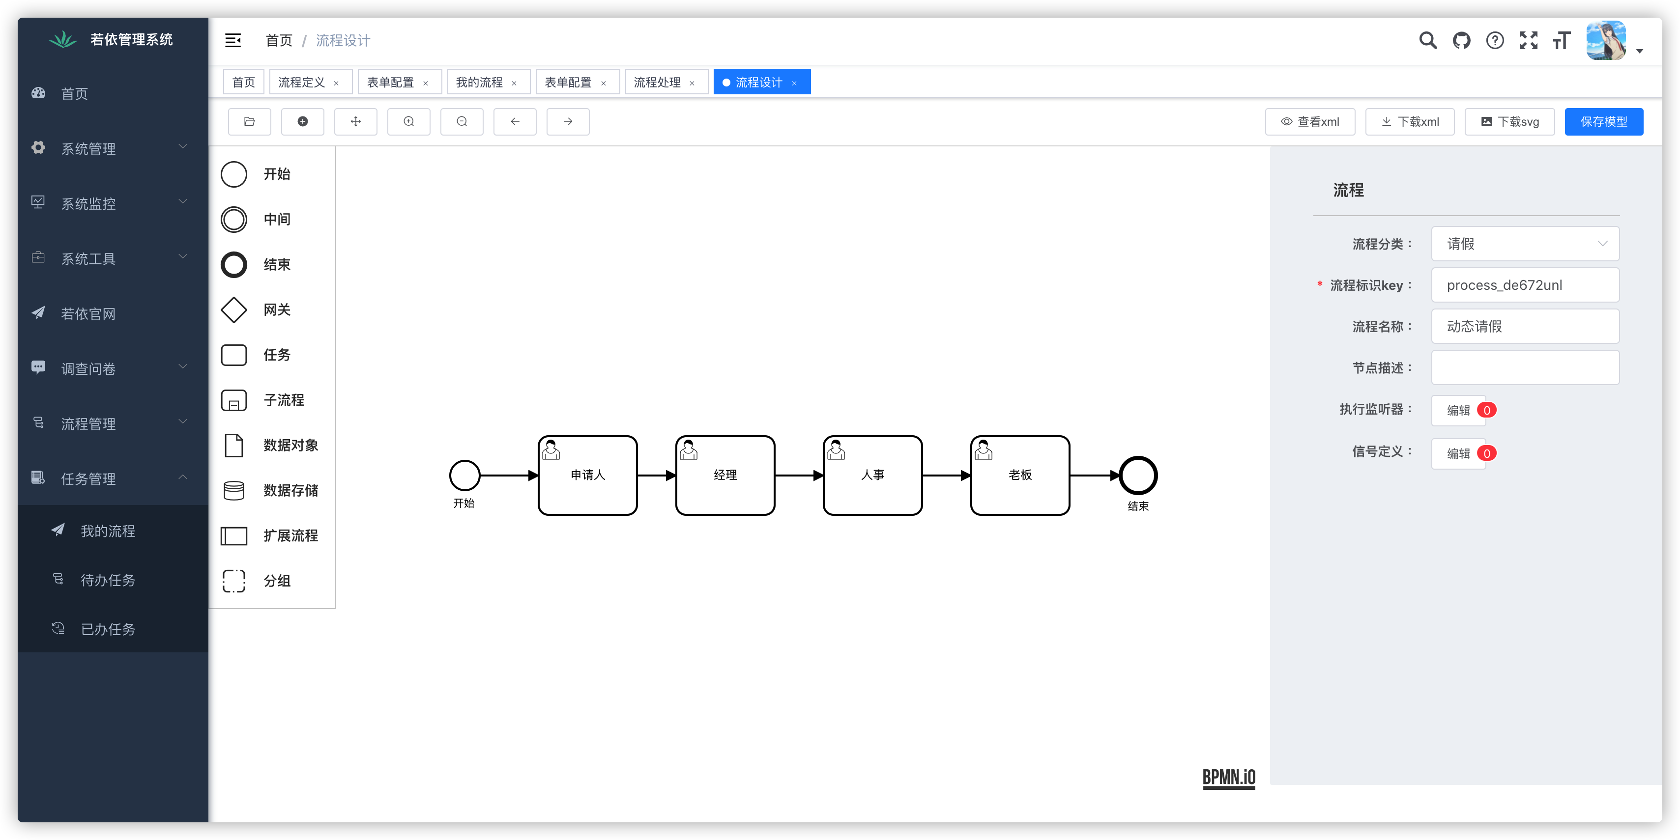The image size is (1680, 840).
Task: Select the 子流程 subprocess palette icon
Action: (x=234, y=400)
